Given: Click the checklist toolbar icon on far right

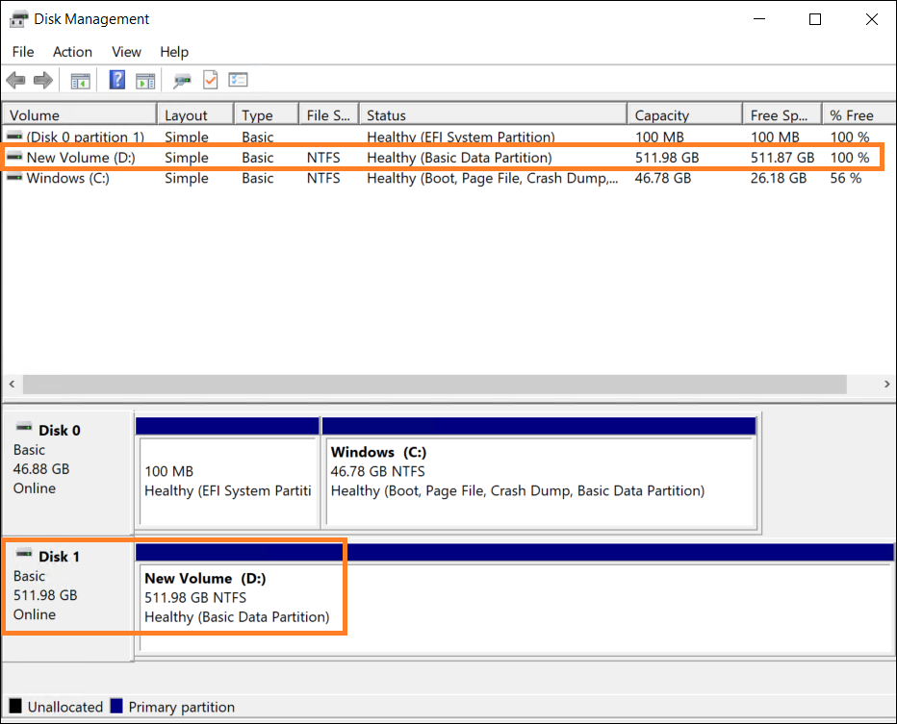Looking at the screenshot, I should [x=238, y=80].
